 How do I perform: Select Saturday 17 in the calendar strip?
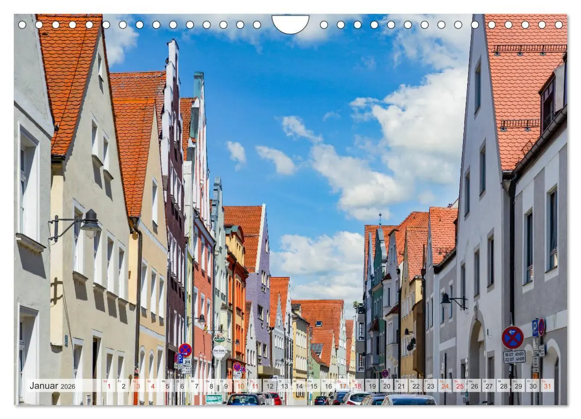point(343,386)
